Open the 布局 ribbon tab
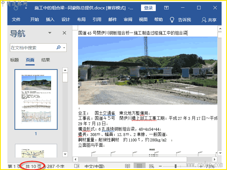The height and width of the screenshot is (170, 227). (x=81, y=20)
